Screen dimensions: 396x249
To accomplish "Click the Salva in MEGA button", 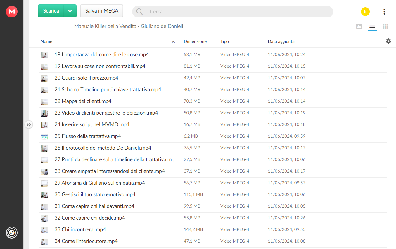I will (102, 11).
